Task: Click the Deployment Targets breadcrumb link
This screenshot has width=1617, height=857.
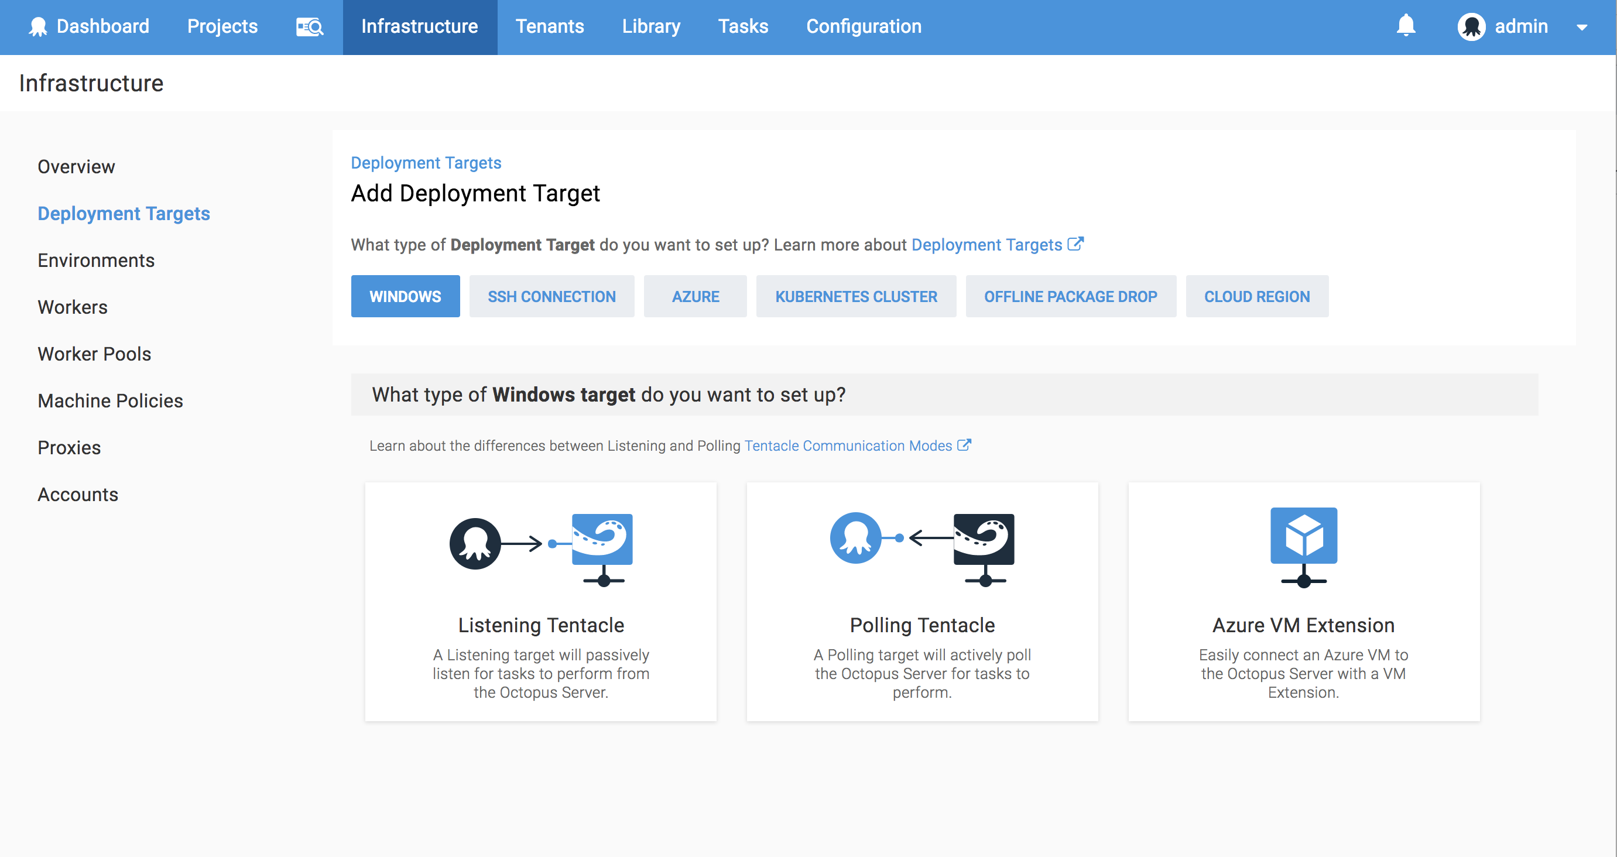Action: (426, 163)
